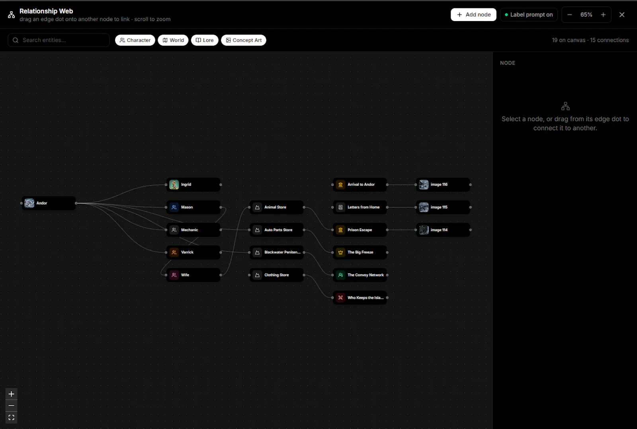Select the Andor node thumbnail
Viewport: 637px width, 429px height.
29,203
